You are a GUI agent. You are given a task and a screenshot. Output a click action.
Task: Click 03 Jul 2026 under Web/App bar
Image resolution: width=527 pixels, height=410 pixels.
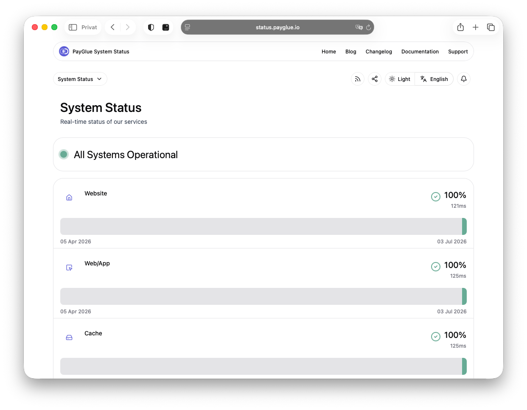[452, 312]
